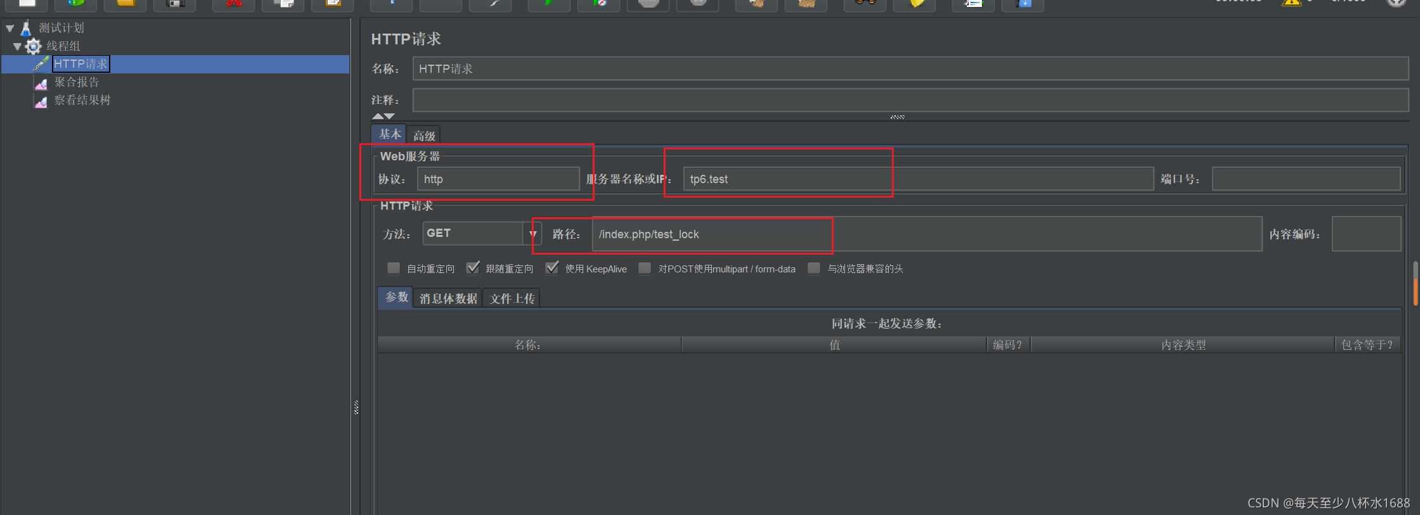This screenshot has width=1420, height=515.
Task: Uncheck the 跟随重定向 checkbox
Action: click(472, 268)
